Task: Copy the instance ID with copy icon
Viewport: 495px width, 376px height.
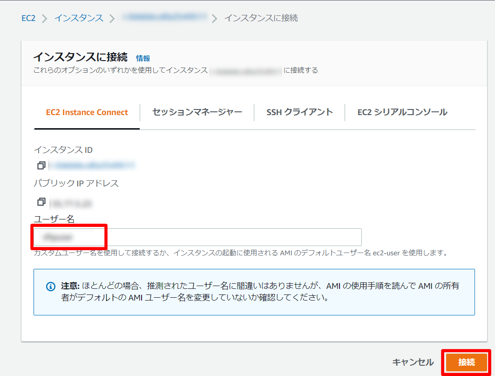Action: 41,165
